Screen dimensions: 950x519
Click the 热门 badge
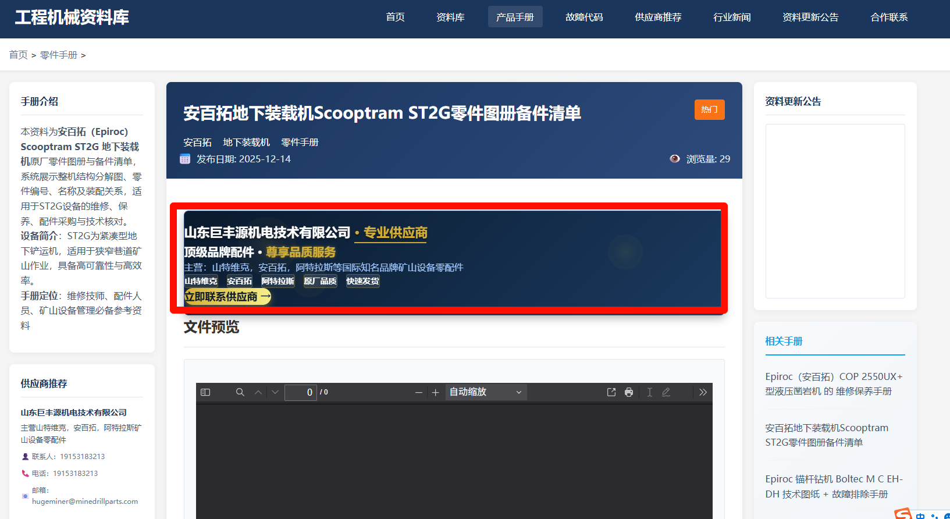(x=709, y=109)
